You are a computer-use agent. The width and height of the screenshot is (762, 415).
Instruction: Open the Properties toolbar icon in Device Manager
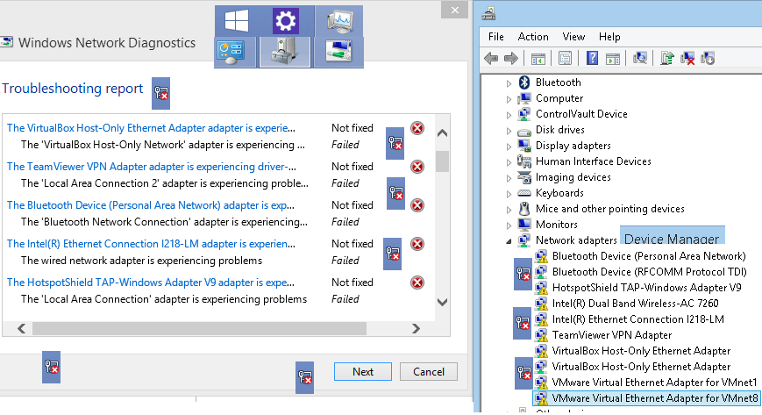[565, 59]
